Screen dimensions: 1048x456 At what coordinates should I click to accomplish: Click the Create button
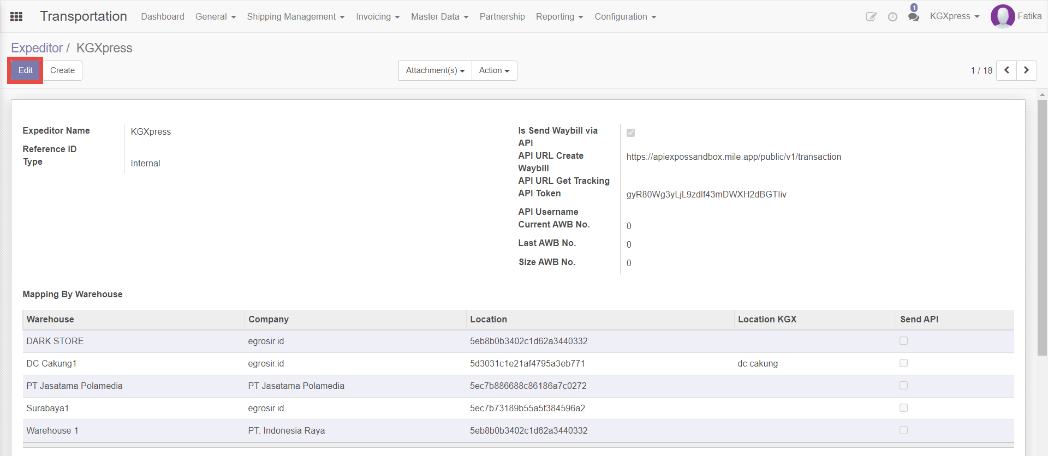[62, 70]
